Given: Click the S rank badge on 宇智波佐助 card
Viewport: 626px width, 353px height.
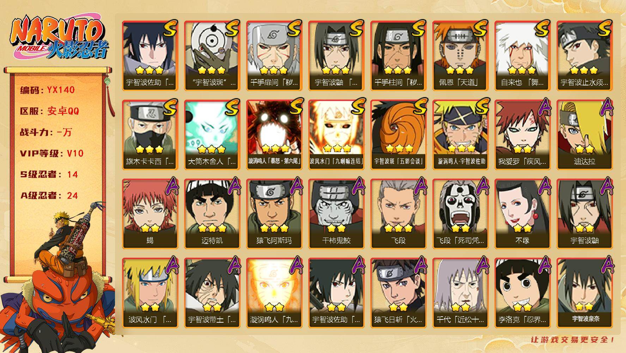Looking at the screenshot, I should 170,29.
